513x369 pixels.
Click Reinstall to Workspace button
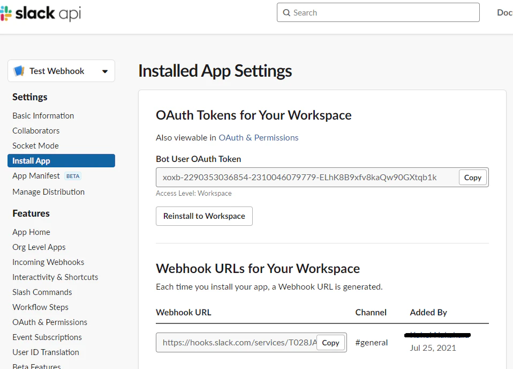(204, 216)
